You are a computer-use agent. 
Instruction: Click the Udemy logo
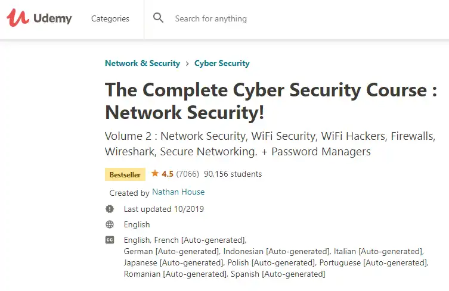(x=39, y=18)
